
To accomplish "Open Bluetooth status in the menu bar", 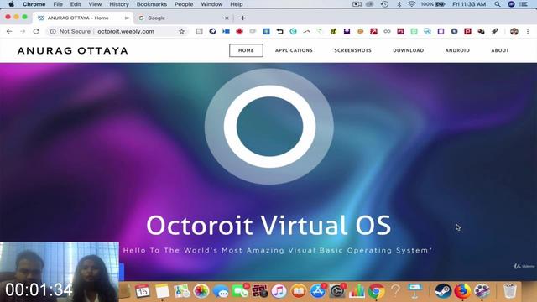I will coord(399,4).
